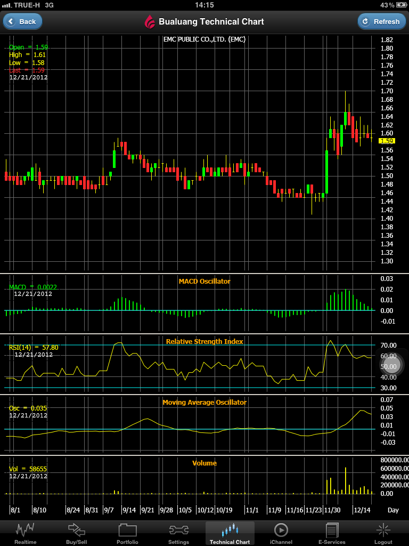The width and height of the screenshot is (409, 546).
Task: Tap the battery indicator in status bar
Action: tap(402, 5)
